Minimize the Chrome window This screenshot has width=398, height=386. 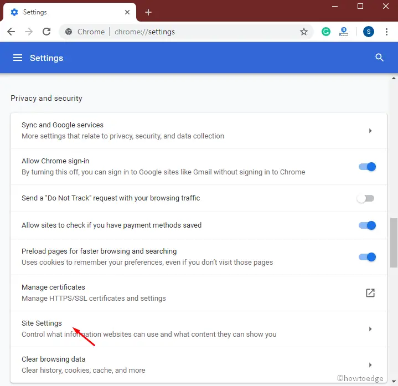335,6
